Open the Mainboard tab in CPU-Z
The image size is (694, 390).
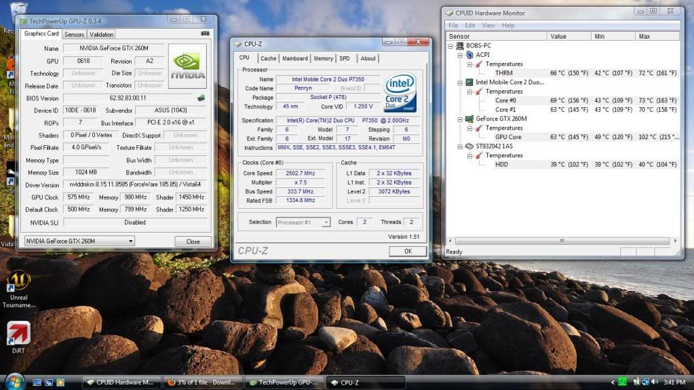[295, 58]
